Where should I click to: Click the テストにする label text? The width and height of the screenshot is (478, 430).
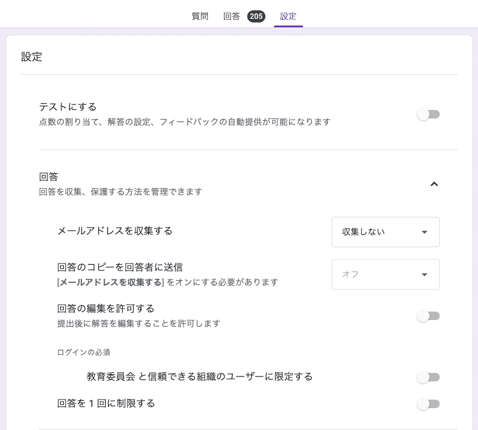coord(68,107)
